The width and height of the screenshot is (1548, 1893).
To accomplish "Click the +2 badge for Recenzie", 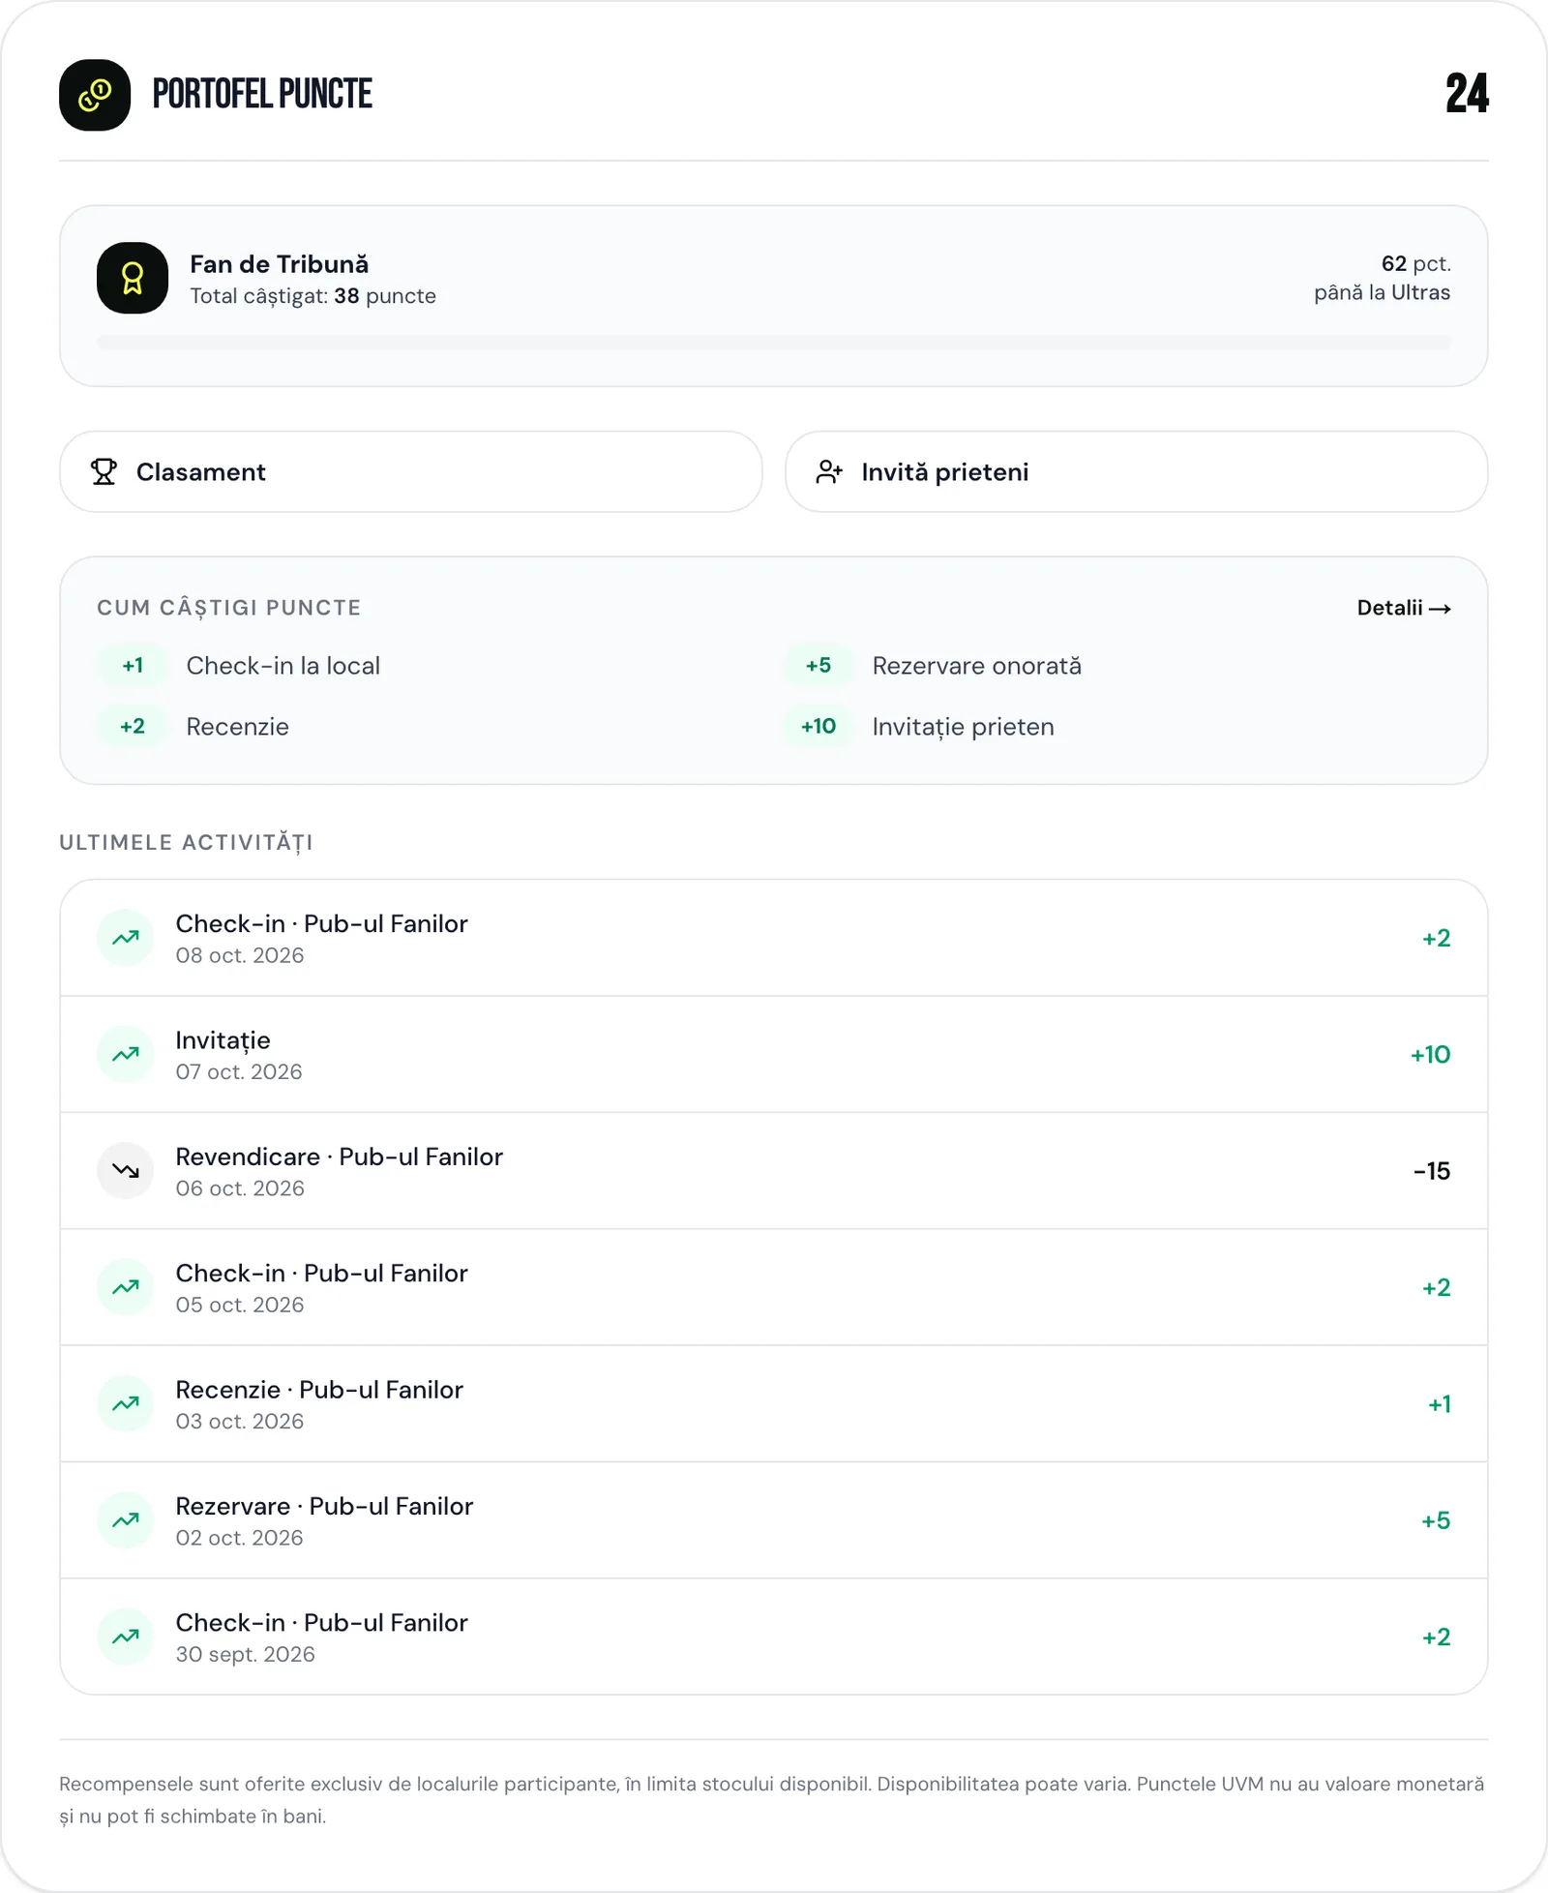I will [x=133, y=726].
